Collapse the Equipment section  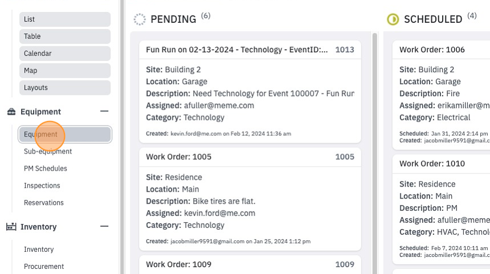104,111
